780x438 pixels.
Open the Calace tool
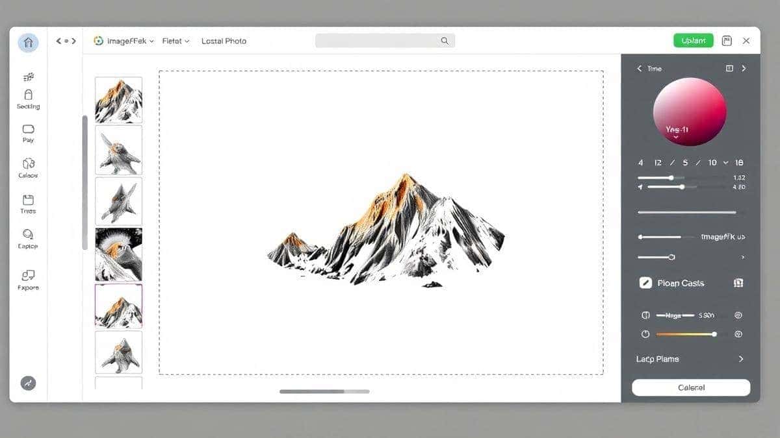(x=28, y=164)
